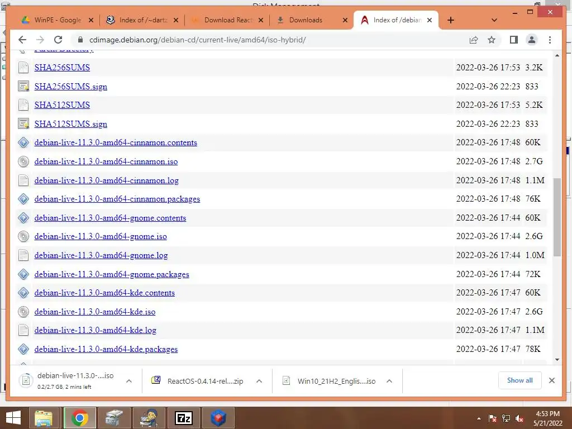
Task: Open the SHA256SUMS link
Action: (62, 68)
